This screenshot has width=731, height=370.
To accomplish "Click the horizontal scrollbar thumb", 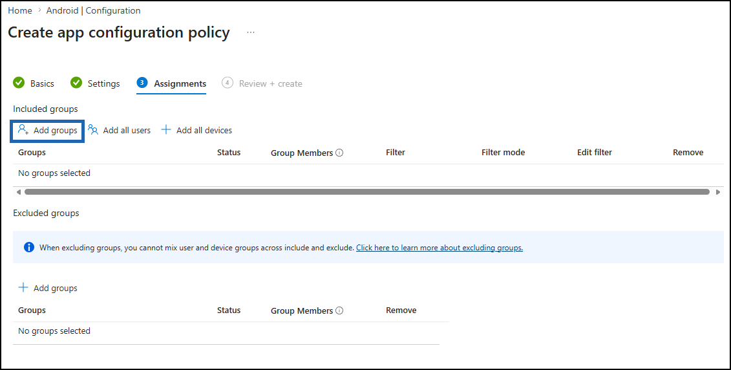I will click(x=367, y=191).
